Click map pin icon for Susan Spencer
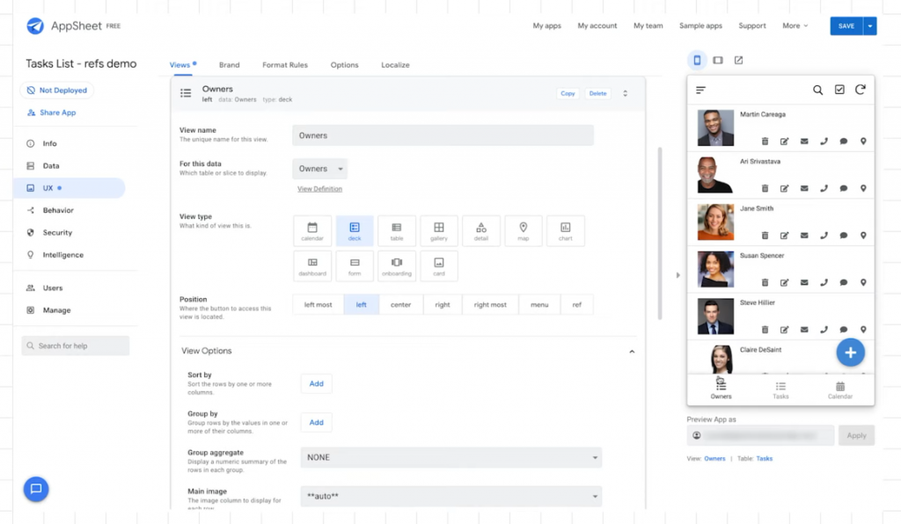This screenshot has width=901, height=524. [x=863, y=282]
